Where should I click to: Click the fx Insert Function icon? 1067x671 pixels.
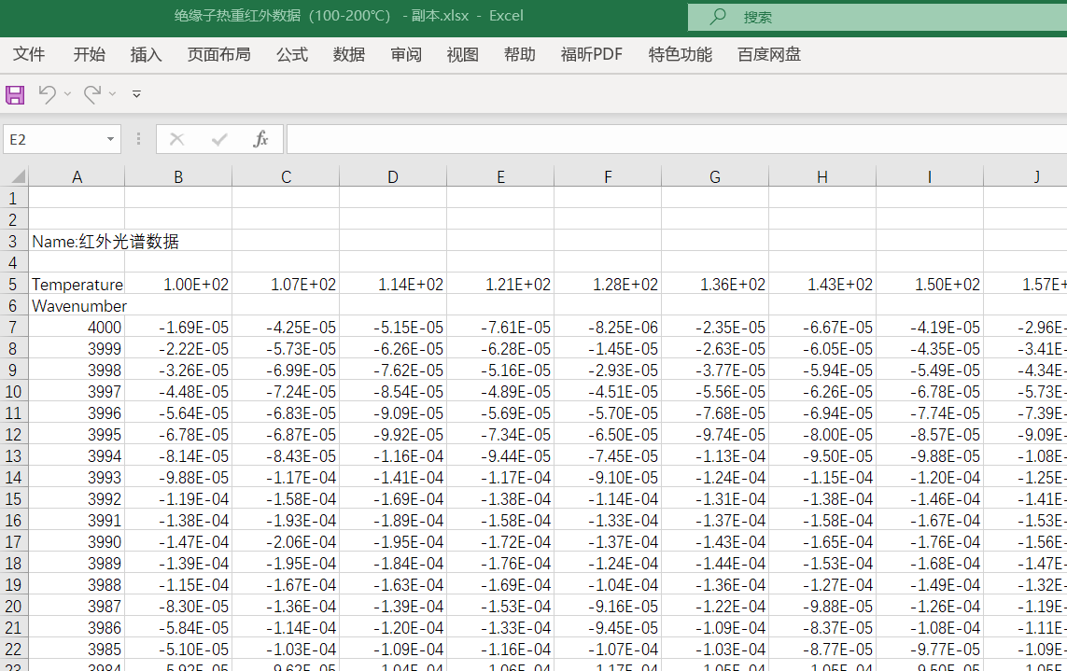(x=260, y=139)
